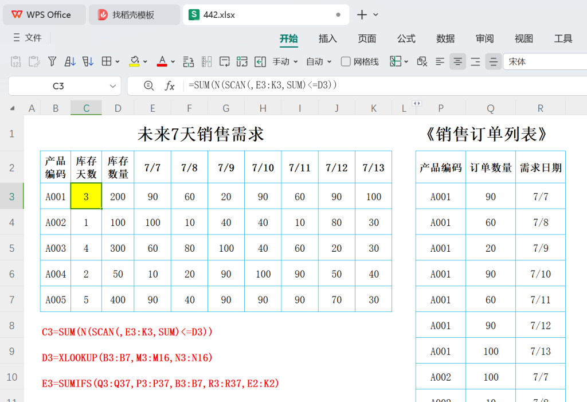
Task: Switch to 找稻壳模板 tab
Action: [134, 14]
